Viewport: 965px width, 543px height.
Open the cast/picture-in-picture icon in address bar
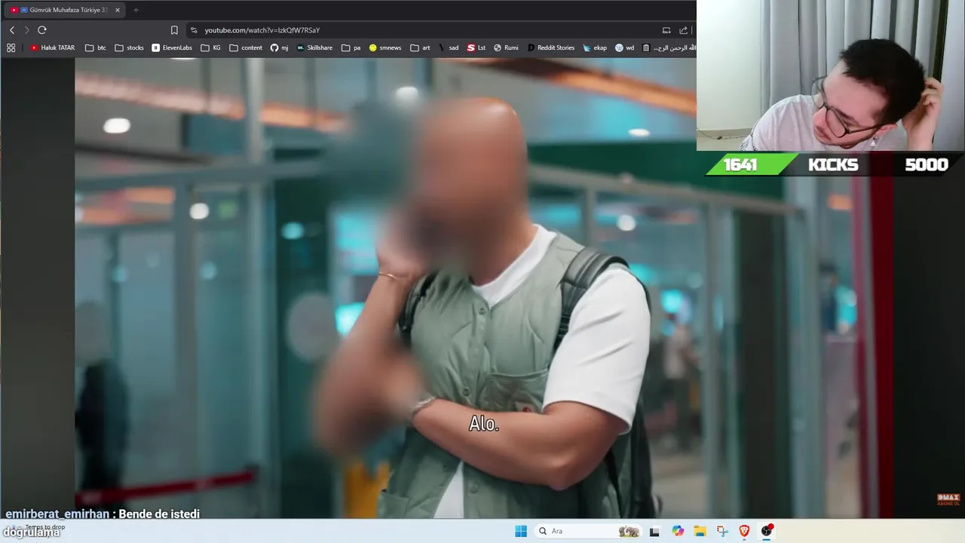[666, 30]
